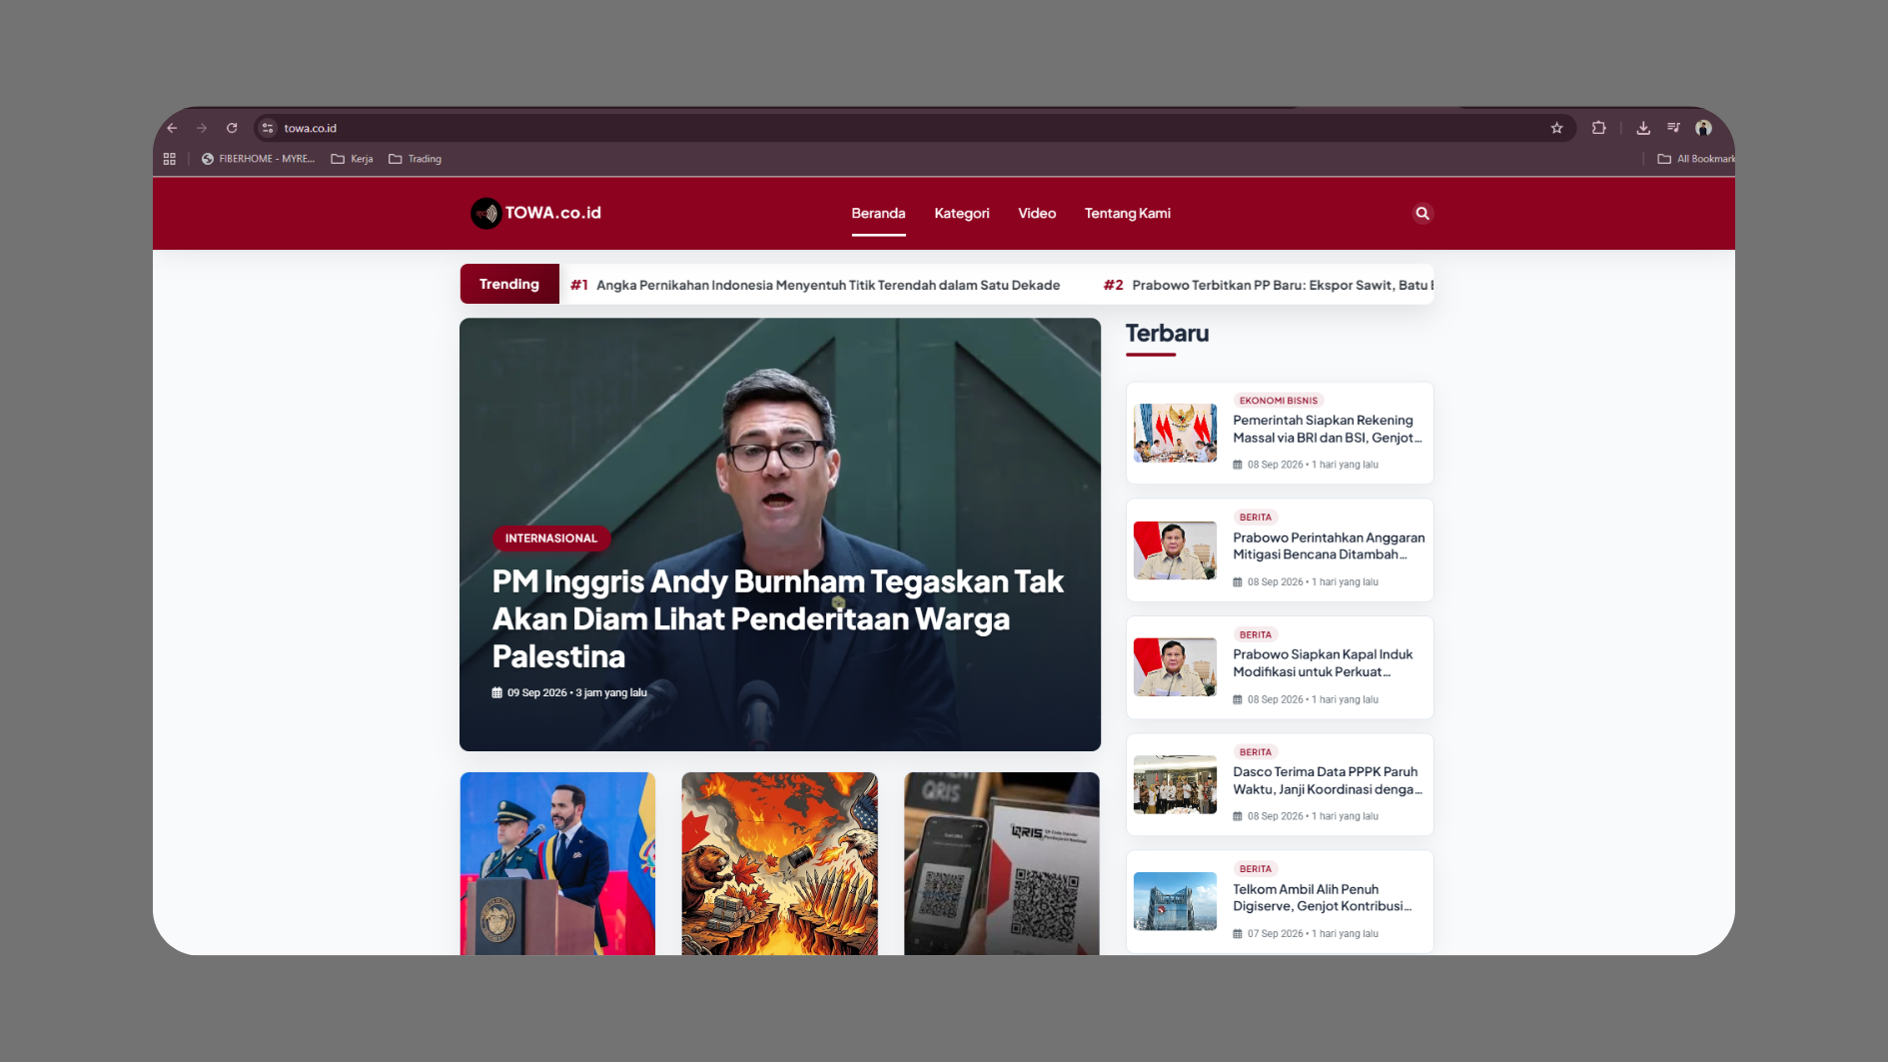Open the media controls icon in toolbar
Screen dimensions: 1888x1062
[1674, 128]
